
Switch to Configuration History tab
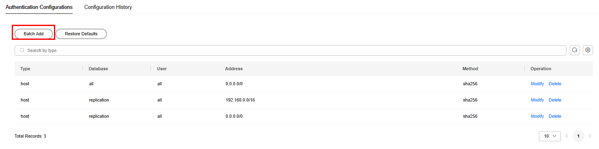(108, 7)
